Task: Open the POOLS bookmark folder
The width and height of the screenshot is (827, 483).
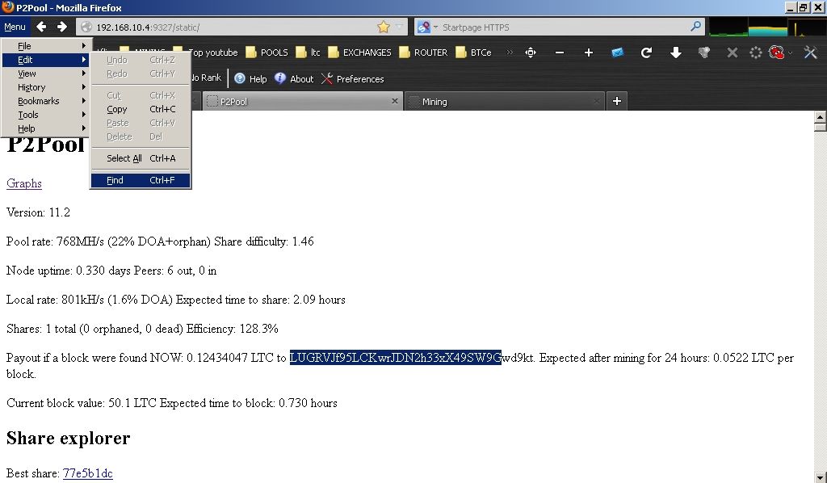Action: tap(267, 52)
